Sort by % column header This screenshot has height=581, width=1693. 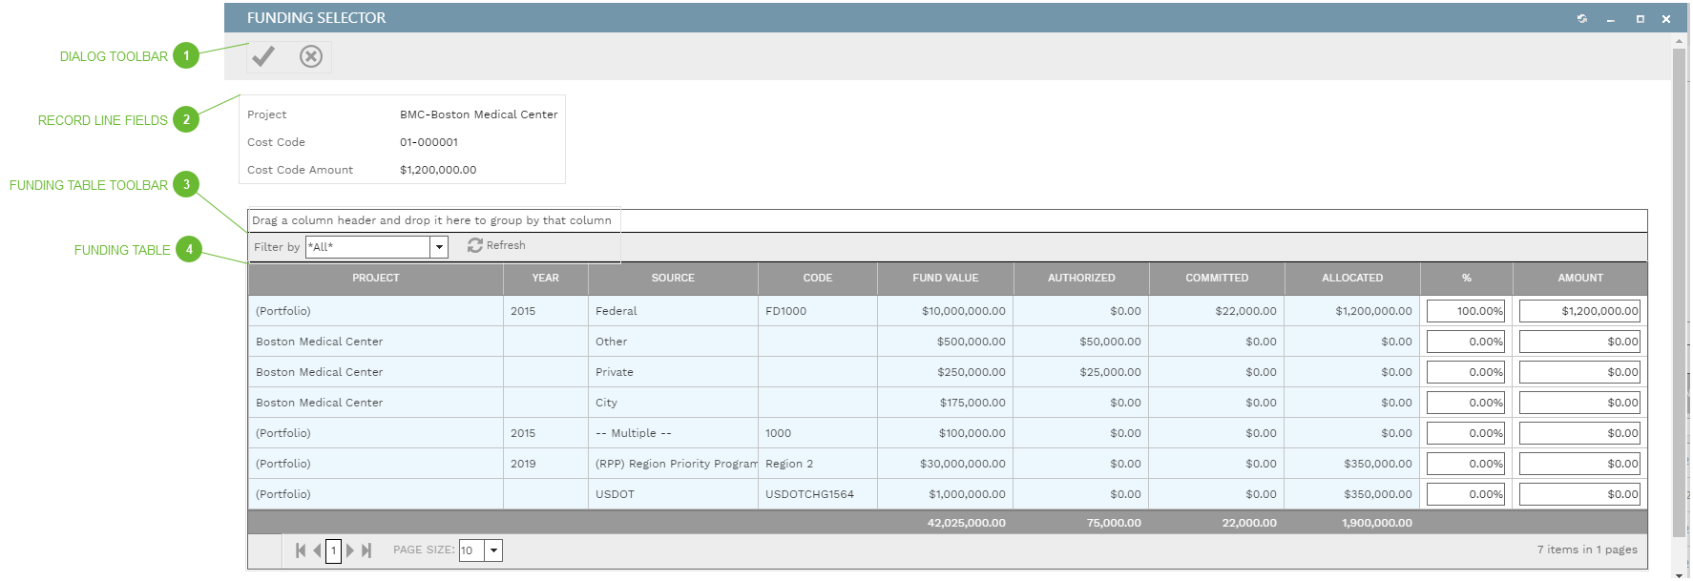point(1467,279)
